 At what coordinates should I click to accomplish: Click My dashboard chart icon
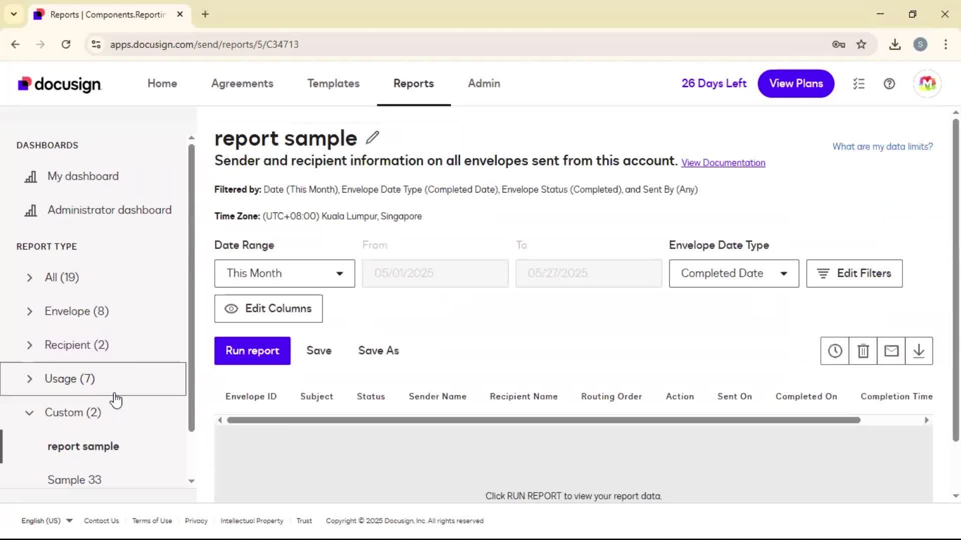pyautogui.click(x=31, y=176)
